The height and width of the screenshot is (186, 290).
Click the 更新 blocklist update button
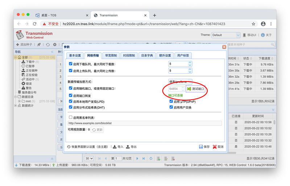98,130
